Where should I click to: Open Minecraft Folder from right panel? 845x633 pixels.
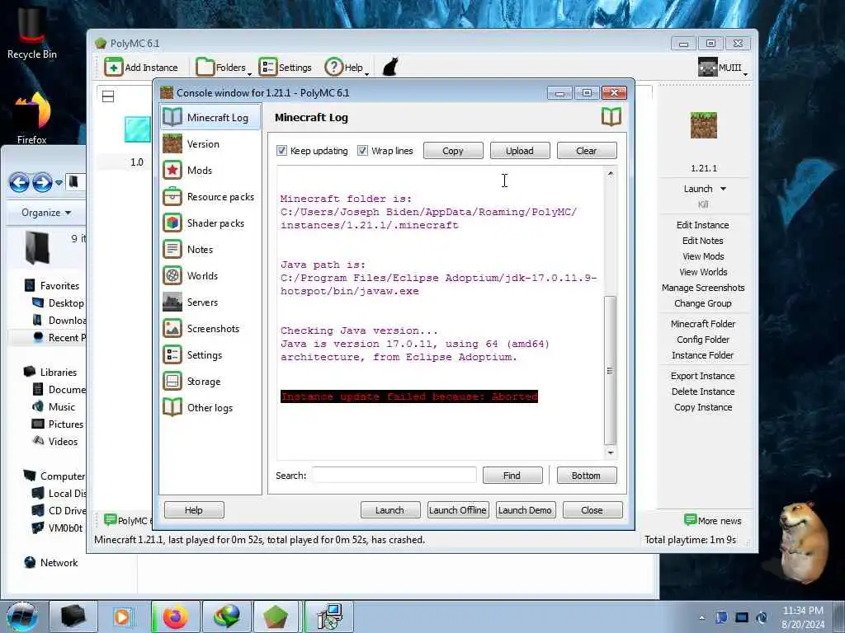pyautogui.click(x=703, y=323)
